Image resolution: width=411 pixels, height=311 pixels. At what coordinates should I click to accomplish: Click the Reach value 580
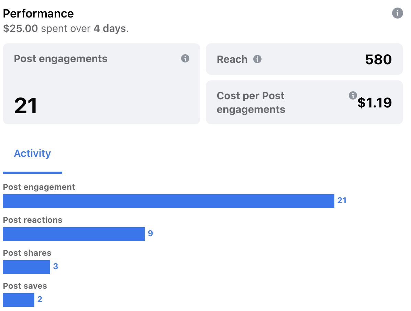point(378,59)
